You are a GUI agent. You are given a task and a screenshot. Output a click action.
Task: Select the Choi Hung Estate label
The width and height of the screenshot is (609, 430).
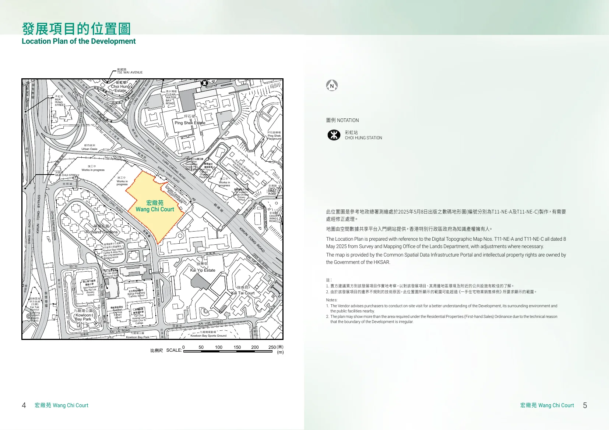click(120, 87)
